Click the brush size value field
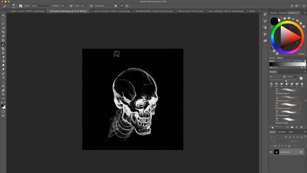Image resolution: width=307 pixels, height=173 pixels. pyautogui.click(x=292, y=77)
